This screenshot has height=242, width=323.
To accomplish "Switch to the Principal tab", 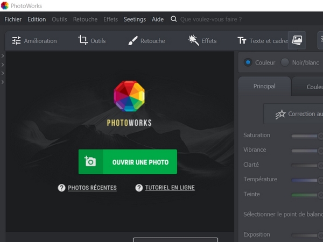I will tap(264, 86).
